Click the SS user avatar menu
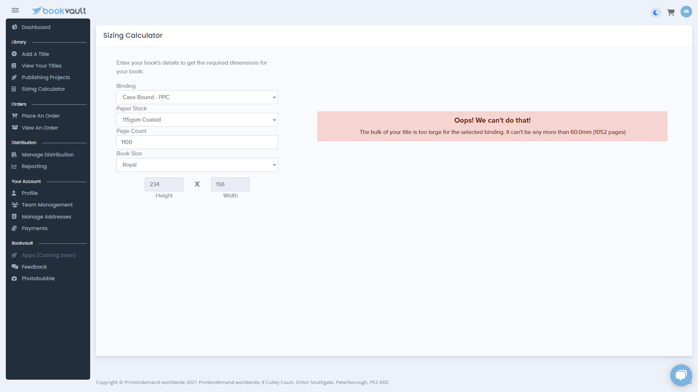This screenshot has height=392, width=698. click(x=687, y=11)
